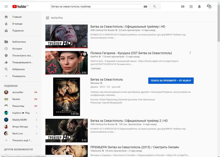The height and width of the screenshot is (157, 220).
Task: Open the hamburger guide menu
Action: pos(6,6)
